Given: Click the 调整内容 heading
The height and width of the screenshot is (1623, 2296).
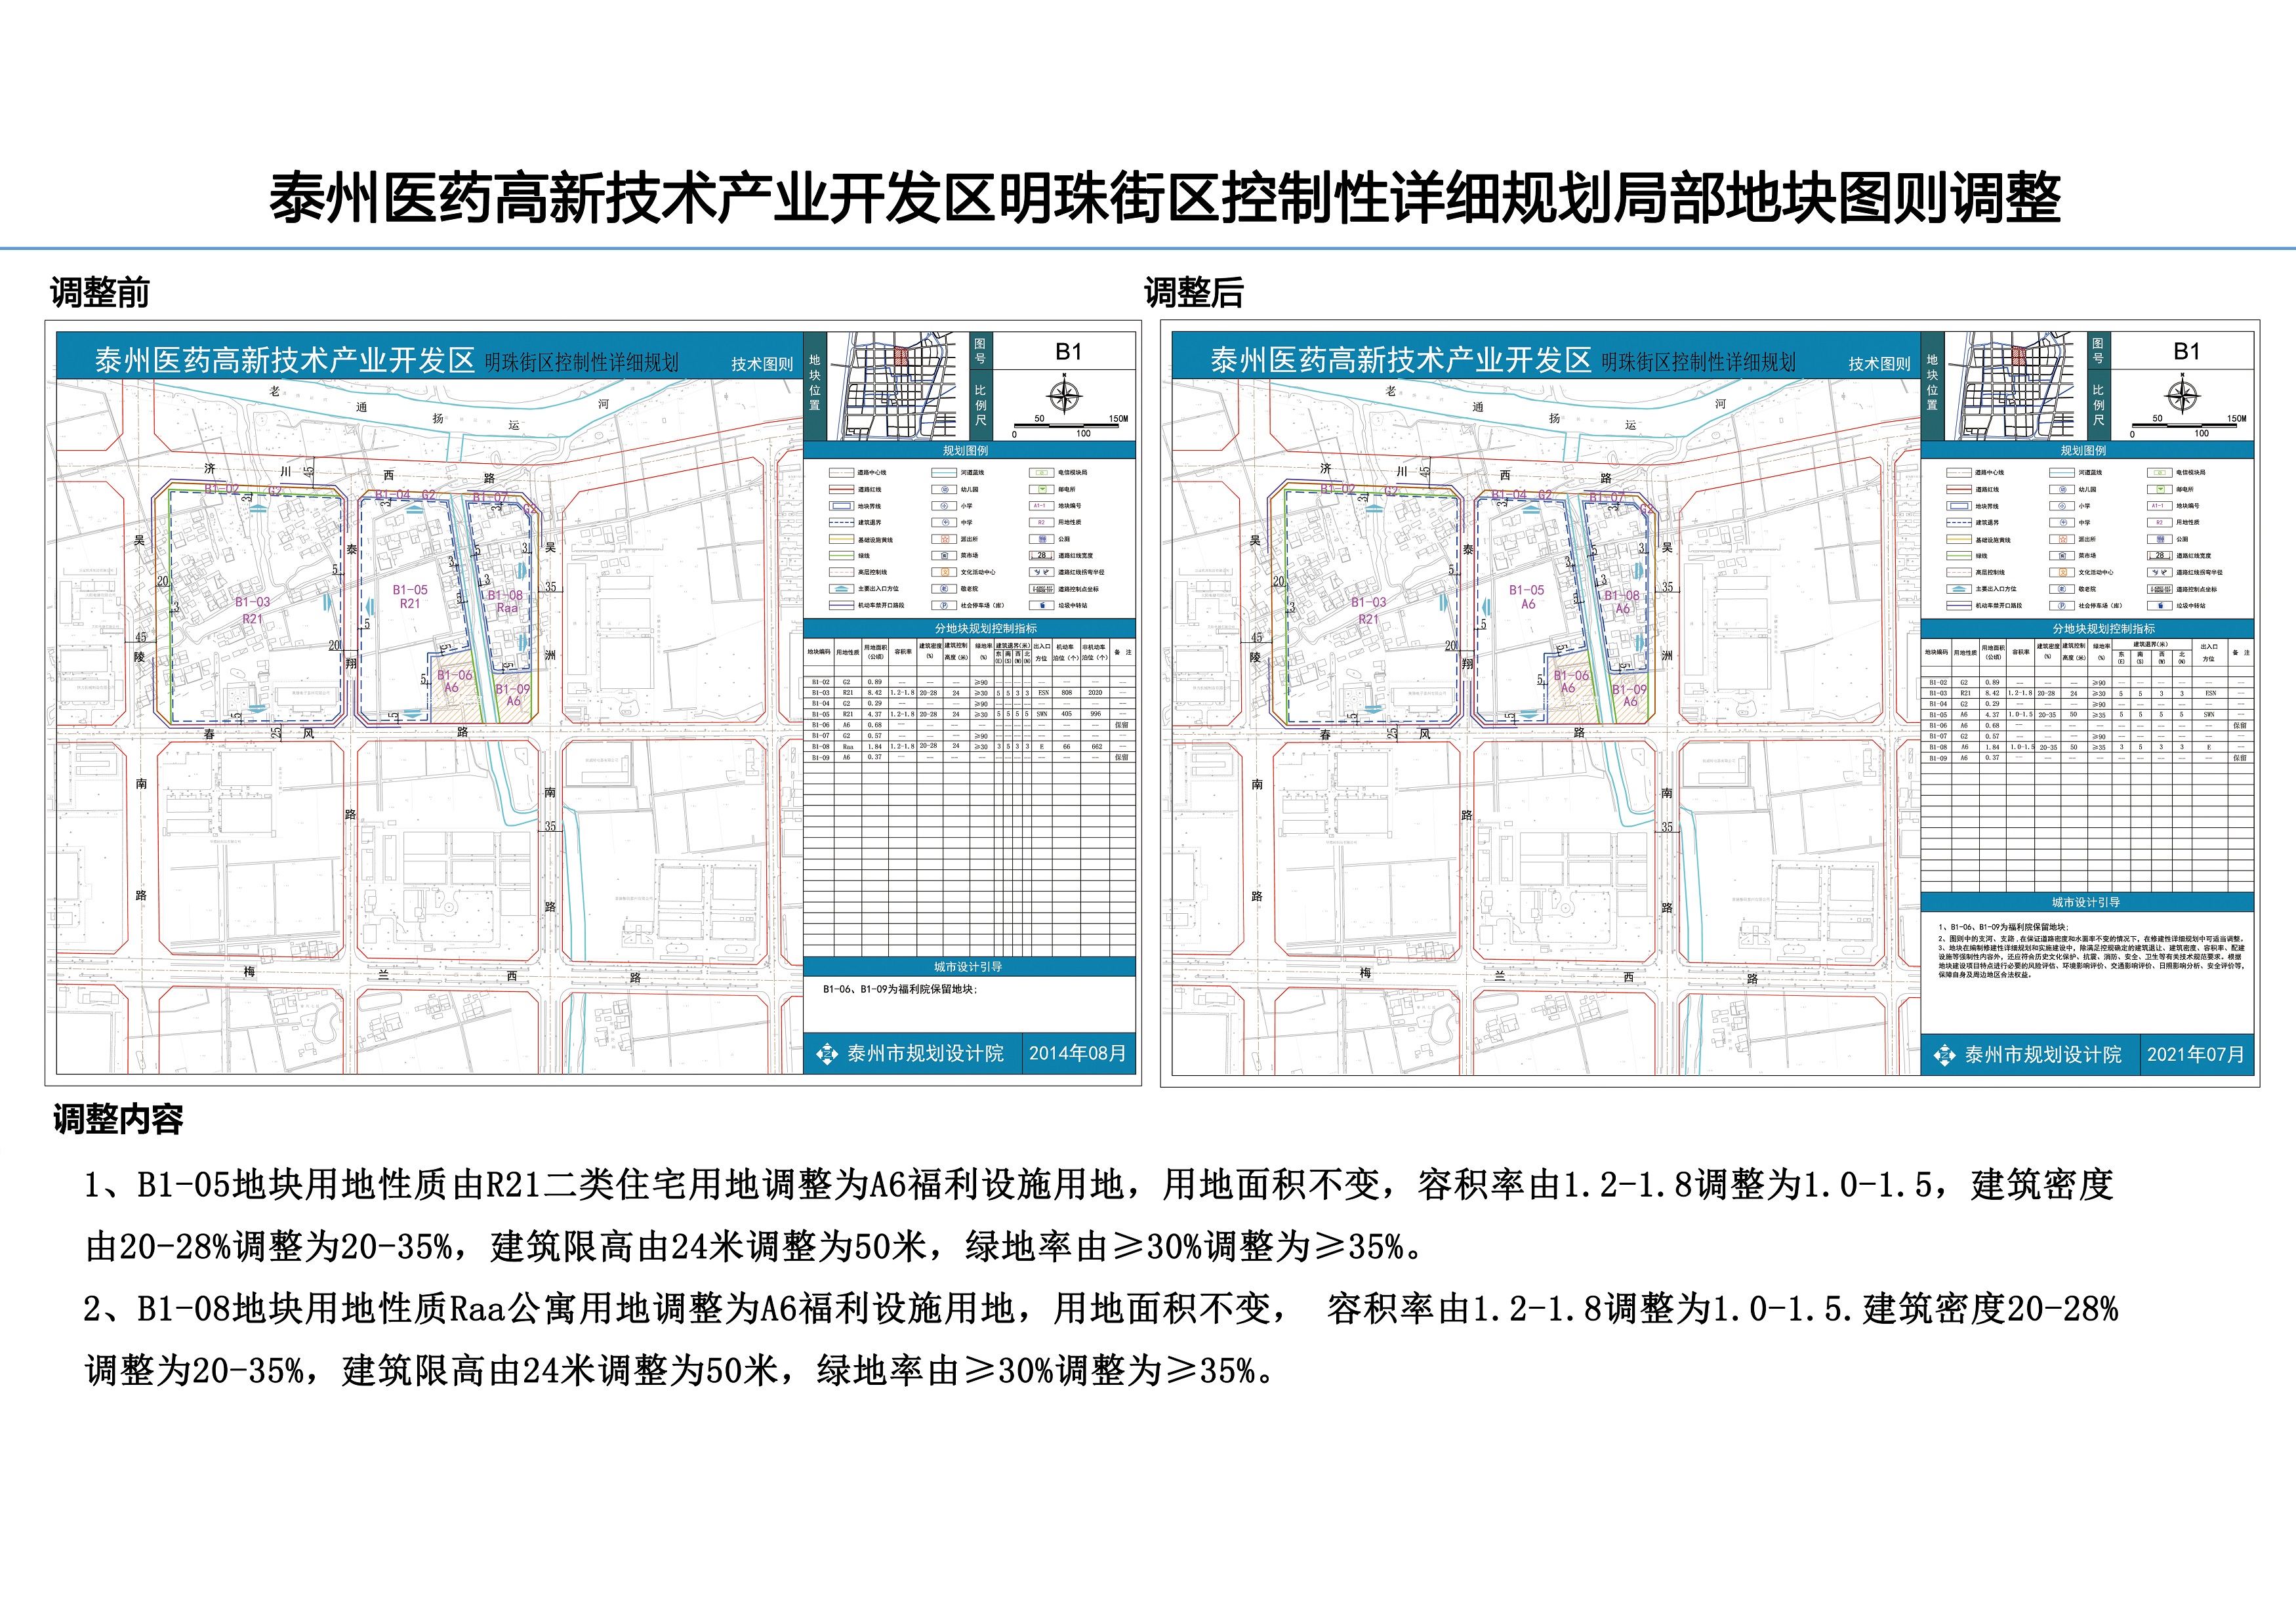Looking at the screenshot, I should [118, 1119].
